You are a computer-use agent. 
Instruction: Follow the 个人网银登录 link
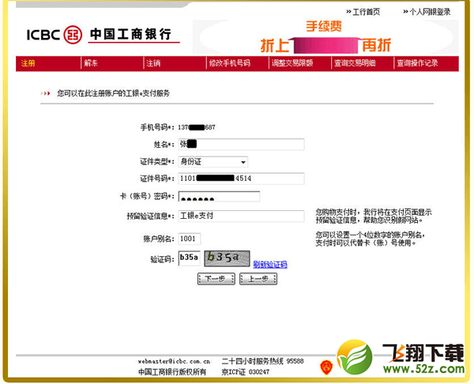[427, 12]
